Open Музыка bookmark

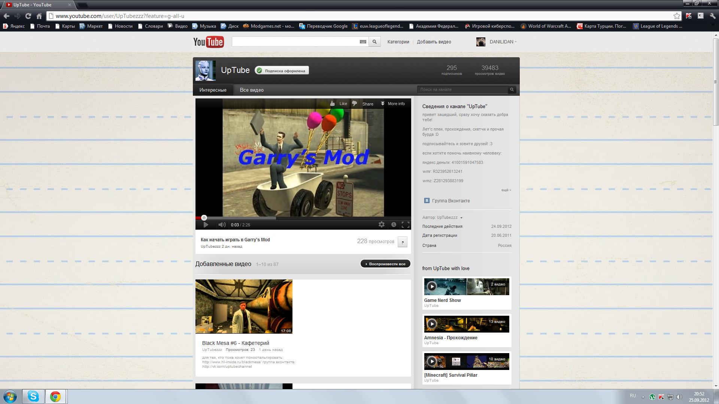(x=204, y=26)
